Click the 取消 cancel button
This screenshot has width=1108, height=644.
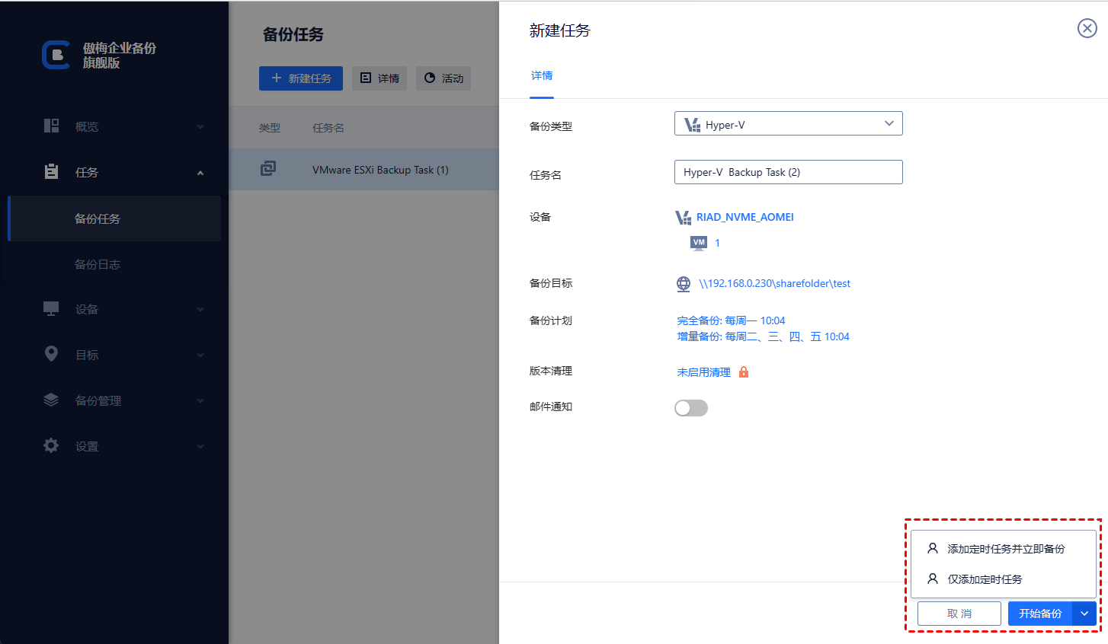coord(959,614)
